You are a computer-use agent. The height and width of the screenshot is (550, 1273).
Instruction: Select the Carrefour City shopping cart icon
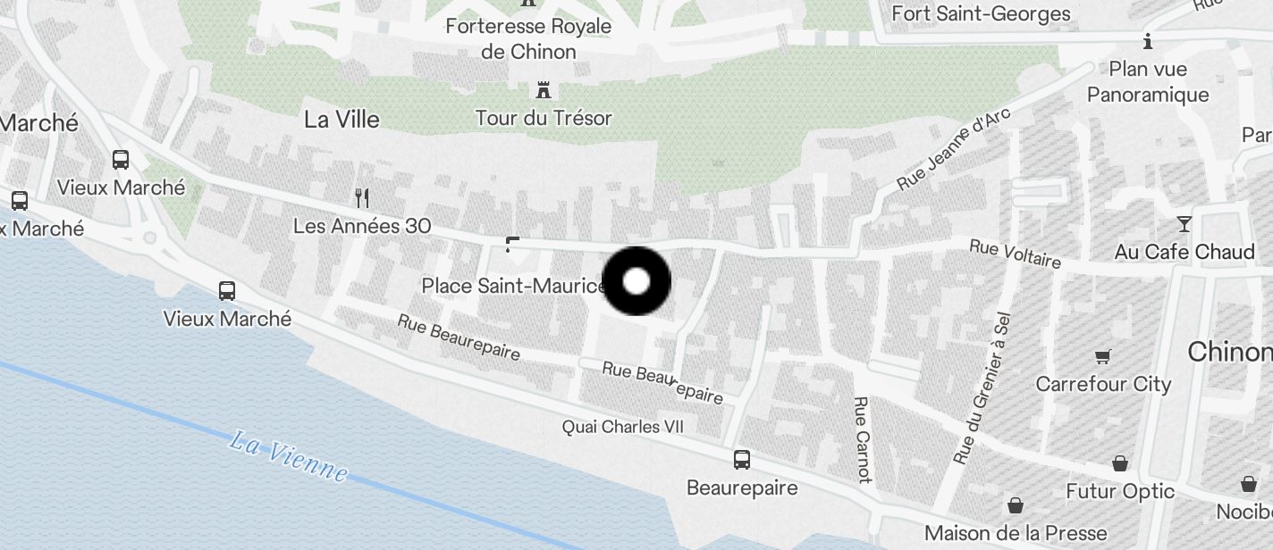pos(1102,357)
